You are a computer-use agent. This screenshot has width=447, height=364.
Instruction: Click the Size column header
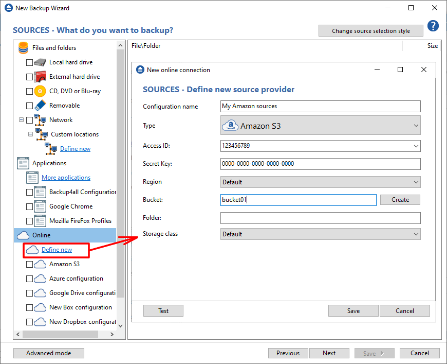[432, 46]
